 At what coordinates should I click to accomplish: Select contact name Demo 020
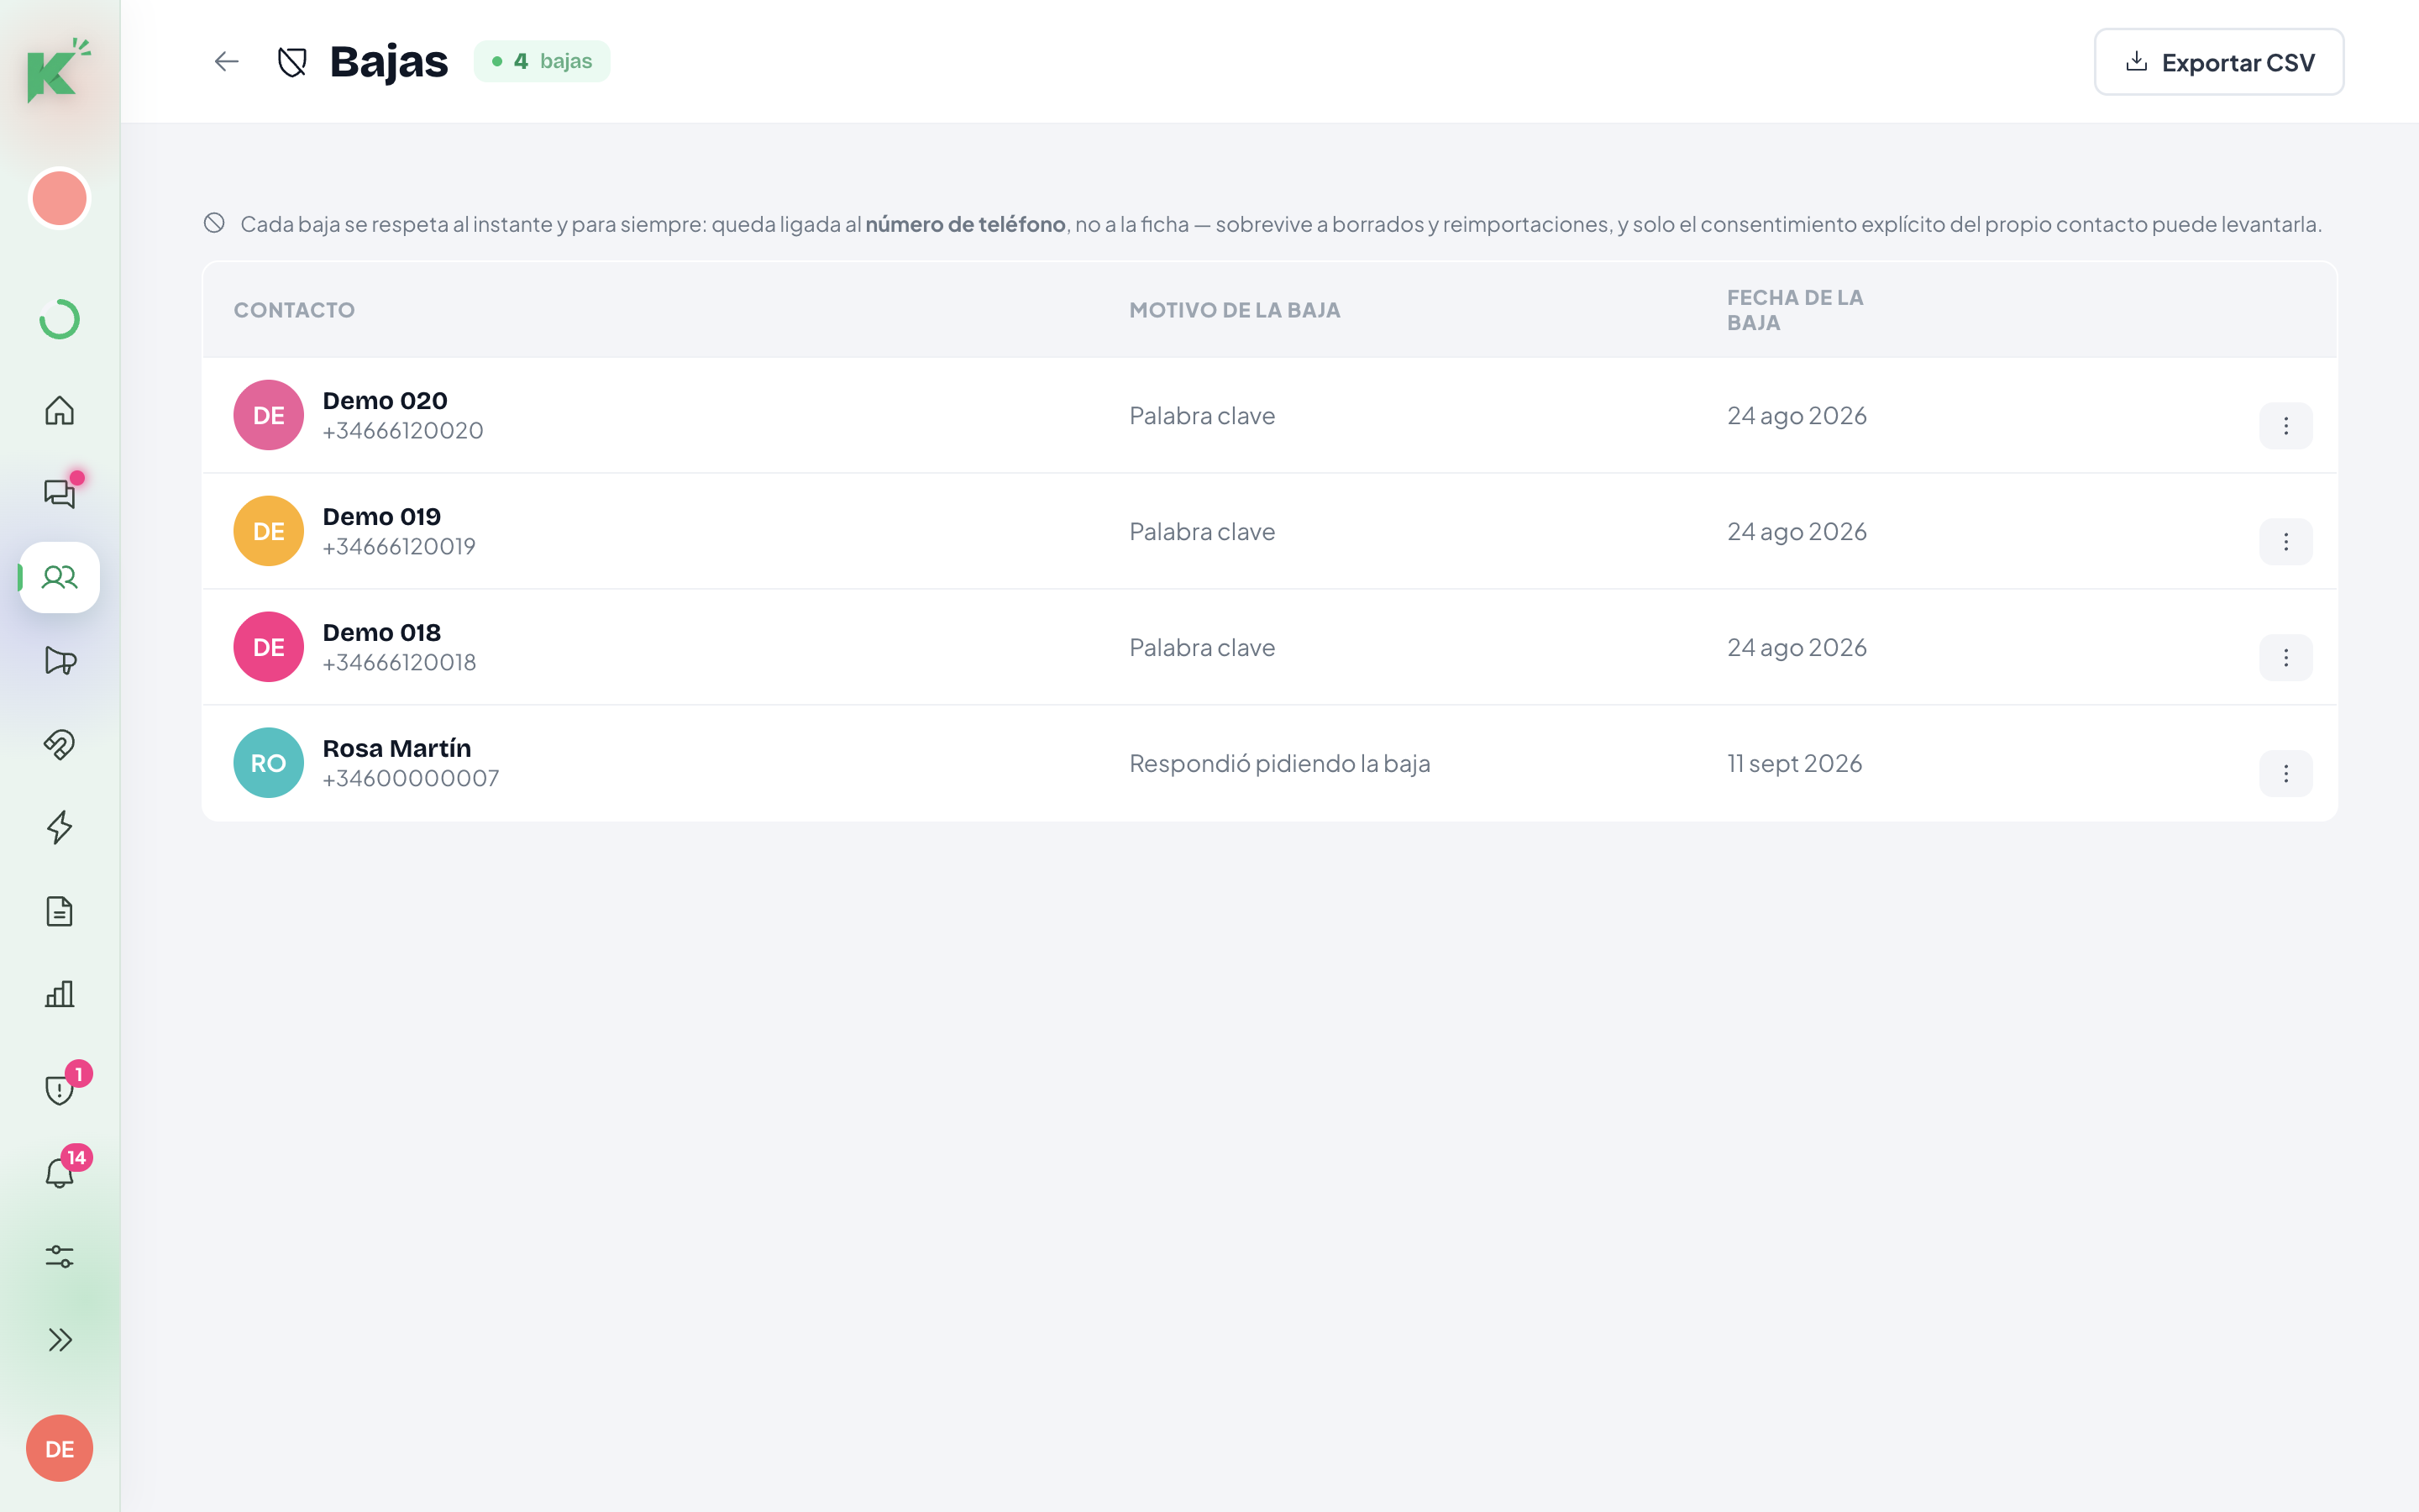(385, 400)
